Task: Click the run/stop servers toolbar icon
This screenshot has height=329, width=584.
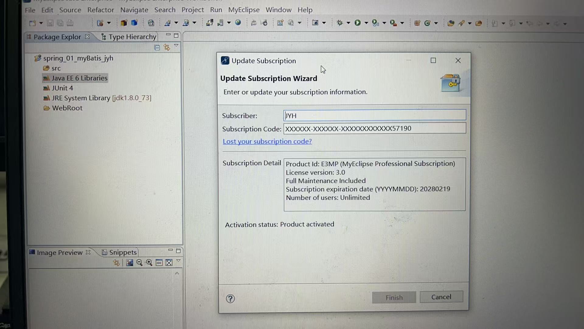Action: coord(221,23)
